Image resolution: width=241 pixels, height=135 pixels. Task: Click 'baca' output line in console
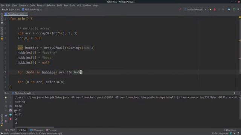[x=18, y=106]
